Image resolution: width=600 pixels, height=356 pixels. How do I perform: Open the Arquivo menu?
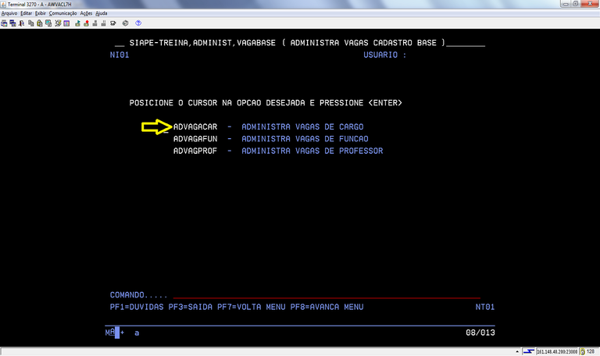[x=9, y=13]
